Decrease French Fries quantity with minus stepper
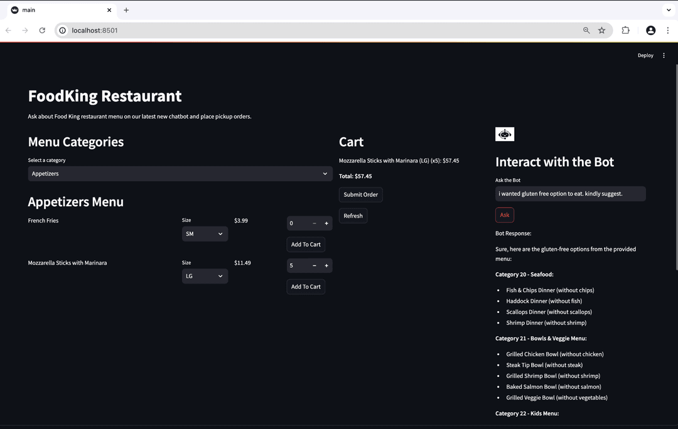Screen dimensions: 678x429 [315, 223]
